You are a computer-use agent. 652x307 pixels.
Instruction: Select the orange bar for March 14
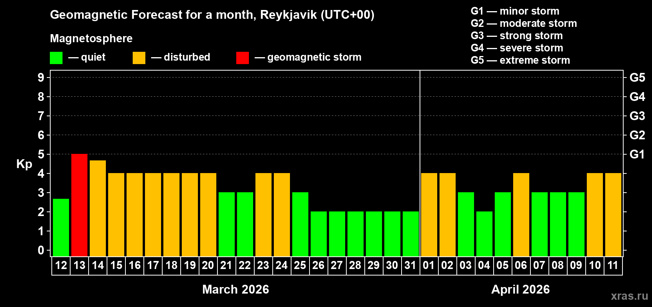click(98, 208)
